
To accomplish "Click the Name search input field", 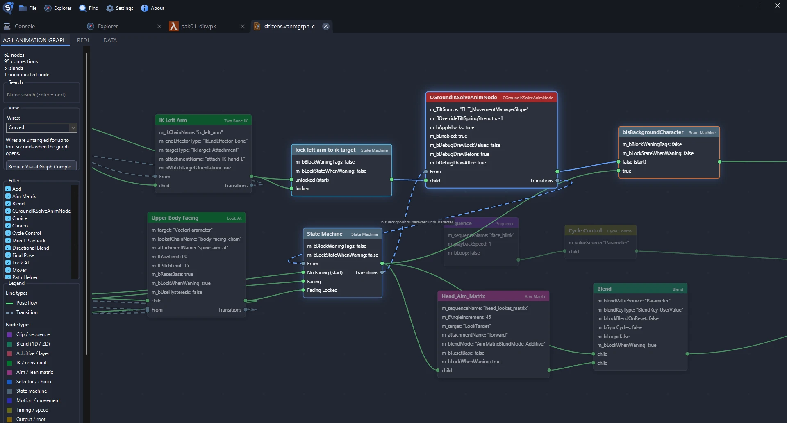I will [41, 95].
